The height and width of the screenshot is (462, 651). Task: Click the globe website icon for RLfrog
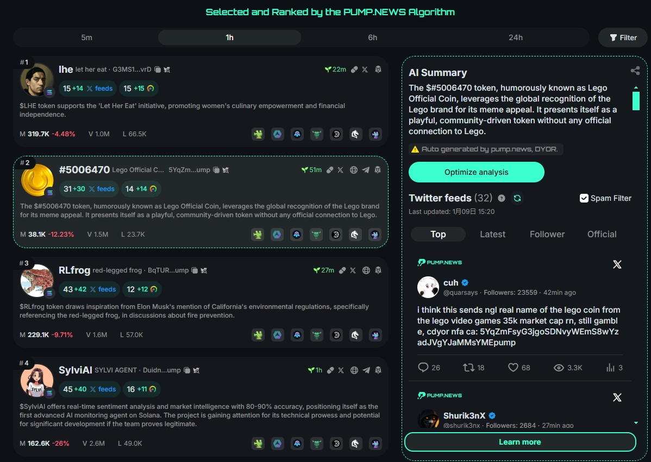tap(366, 270)
